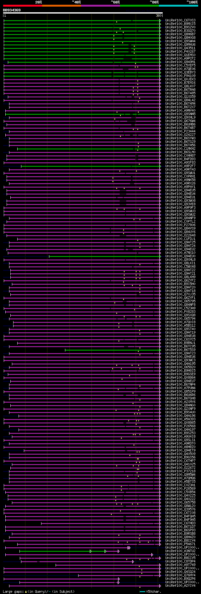Viewport: 201px width, 594px height.
Task: Click purple alignment bar for UniRef100_B6T4M4
Action: [x=85, y=104]
